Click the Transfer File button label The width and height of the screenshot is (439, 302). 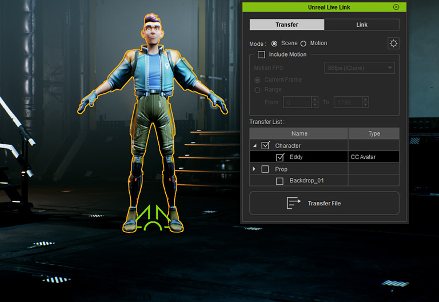click(324, 204)
